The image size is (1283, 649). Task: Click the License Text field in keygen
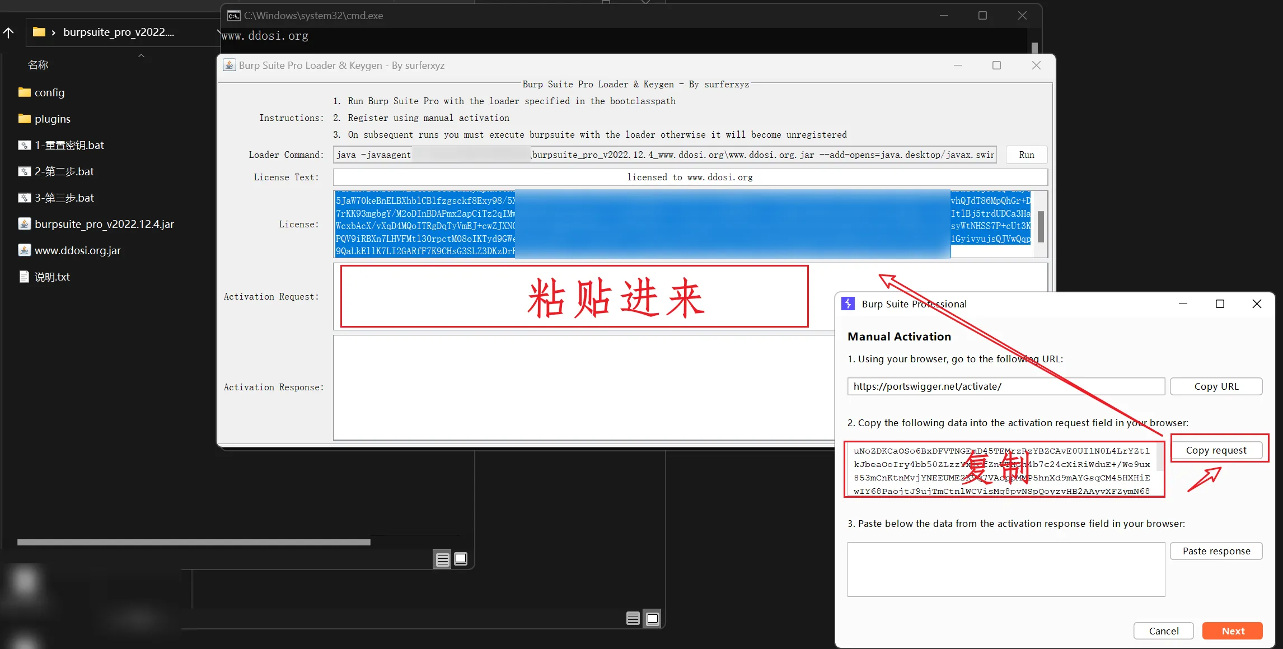click(690, 177)
